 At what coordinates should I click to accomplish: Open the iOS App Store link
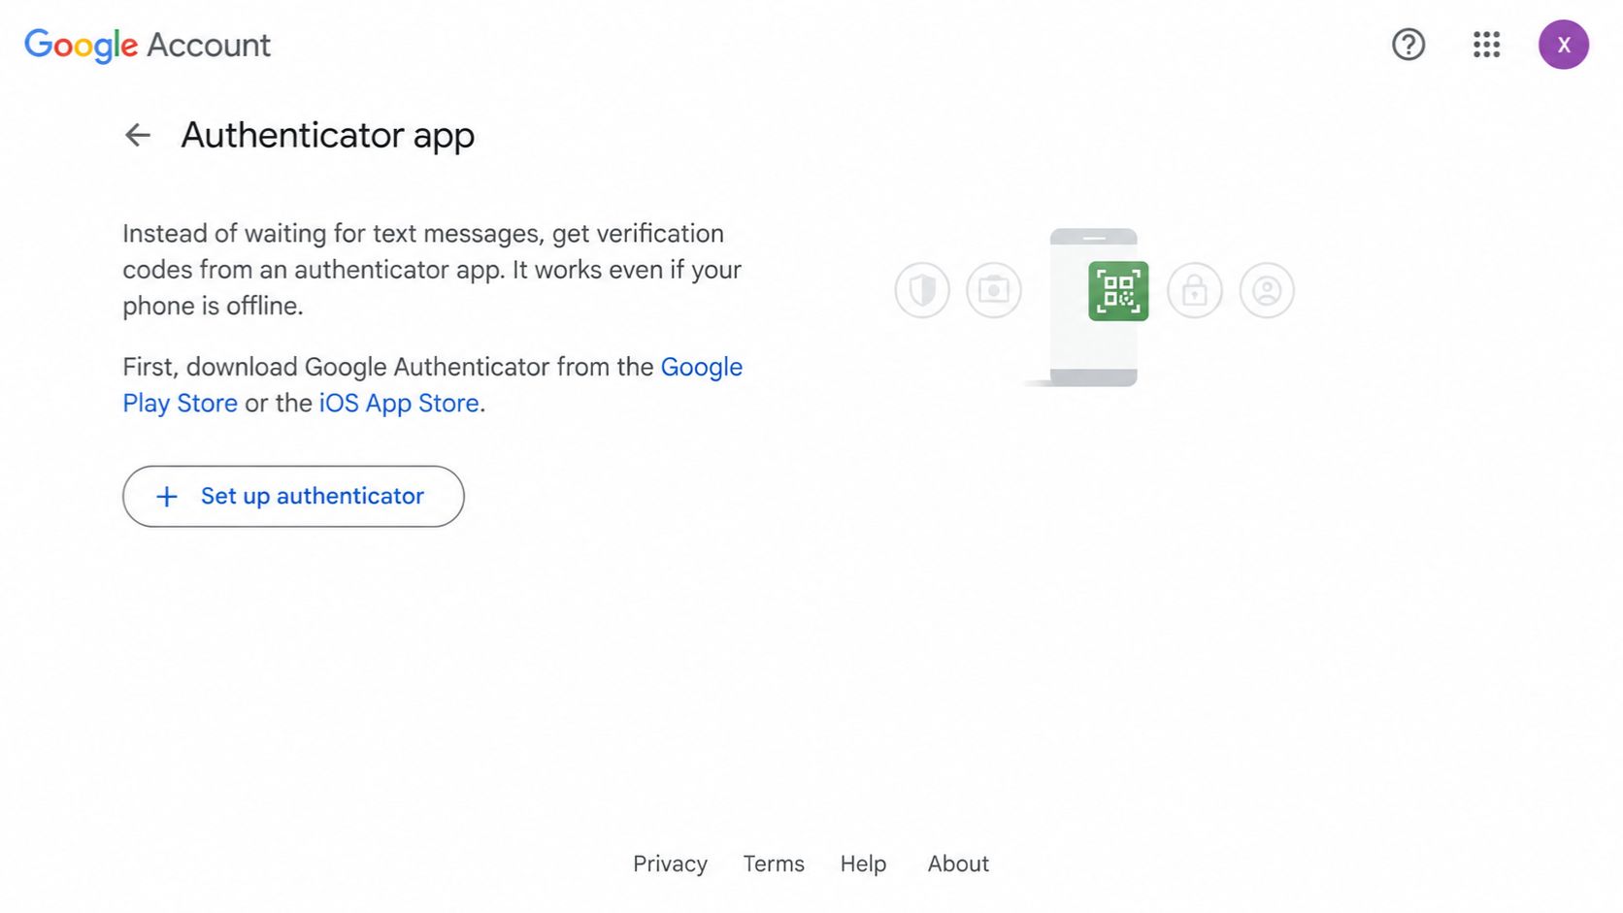pyautogui.click(x=399, y=403)
